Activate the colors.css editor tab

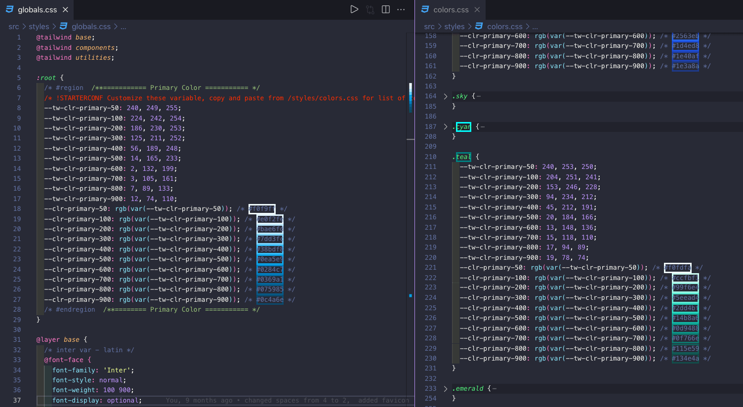(451, 10)
